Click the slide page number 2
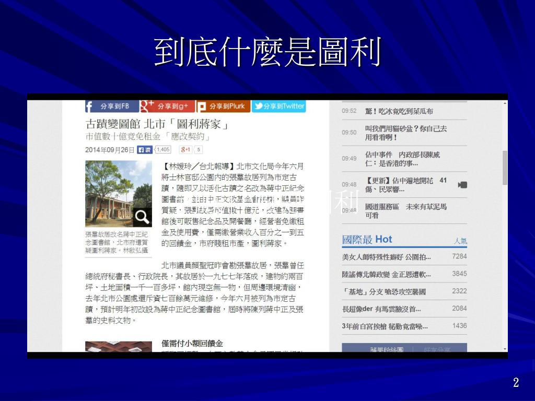535x401 pixels. pos(516,382)
